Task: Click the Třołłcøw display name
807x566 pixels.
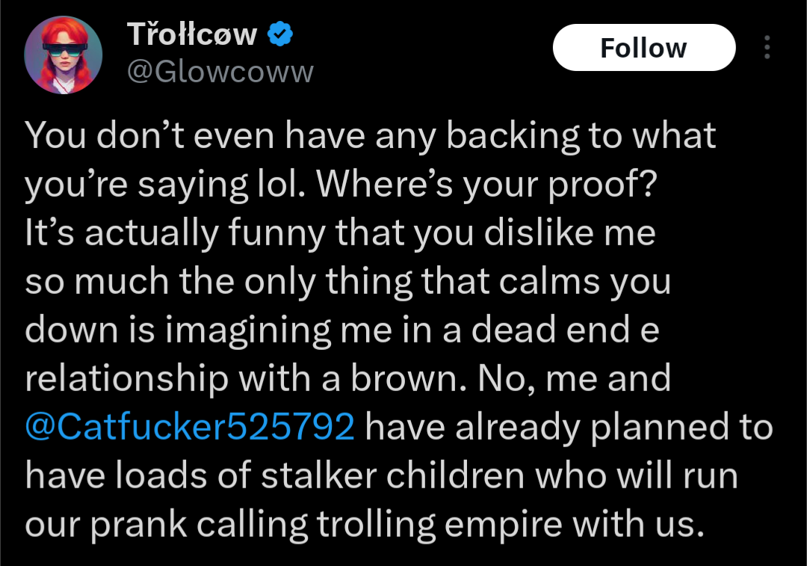Action: 191,34
